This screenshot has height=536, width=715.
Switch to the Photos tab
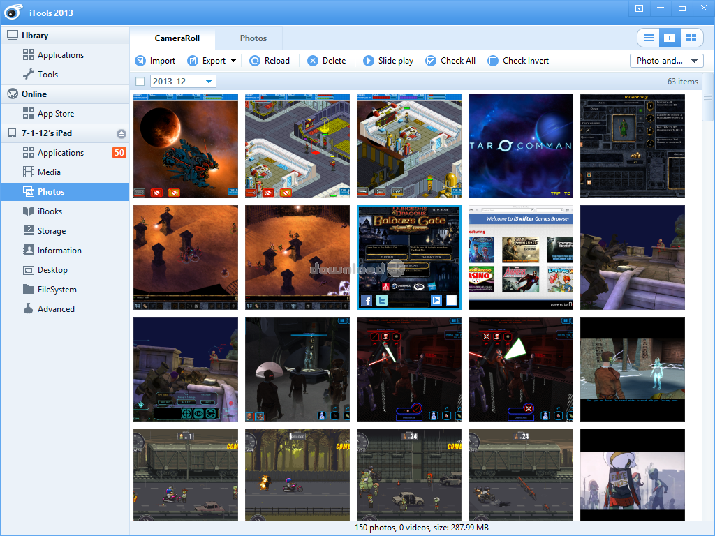click(253, 38)
